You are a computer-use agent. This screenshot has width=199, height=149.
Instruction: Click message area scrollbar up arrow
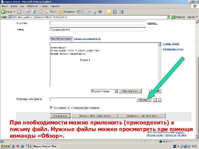159,44
